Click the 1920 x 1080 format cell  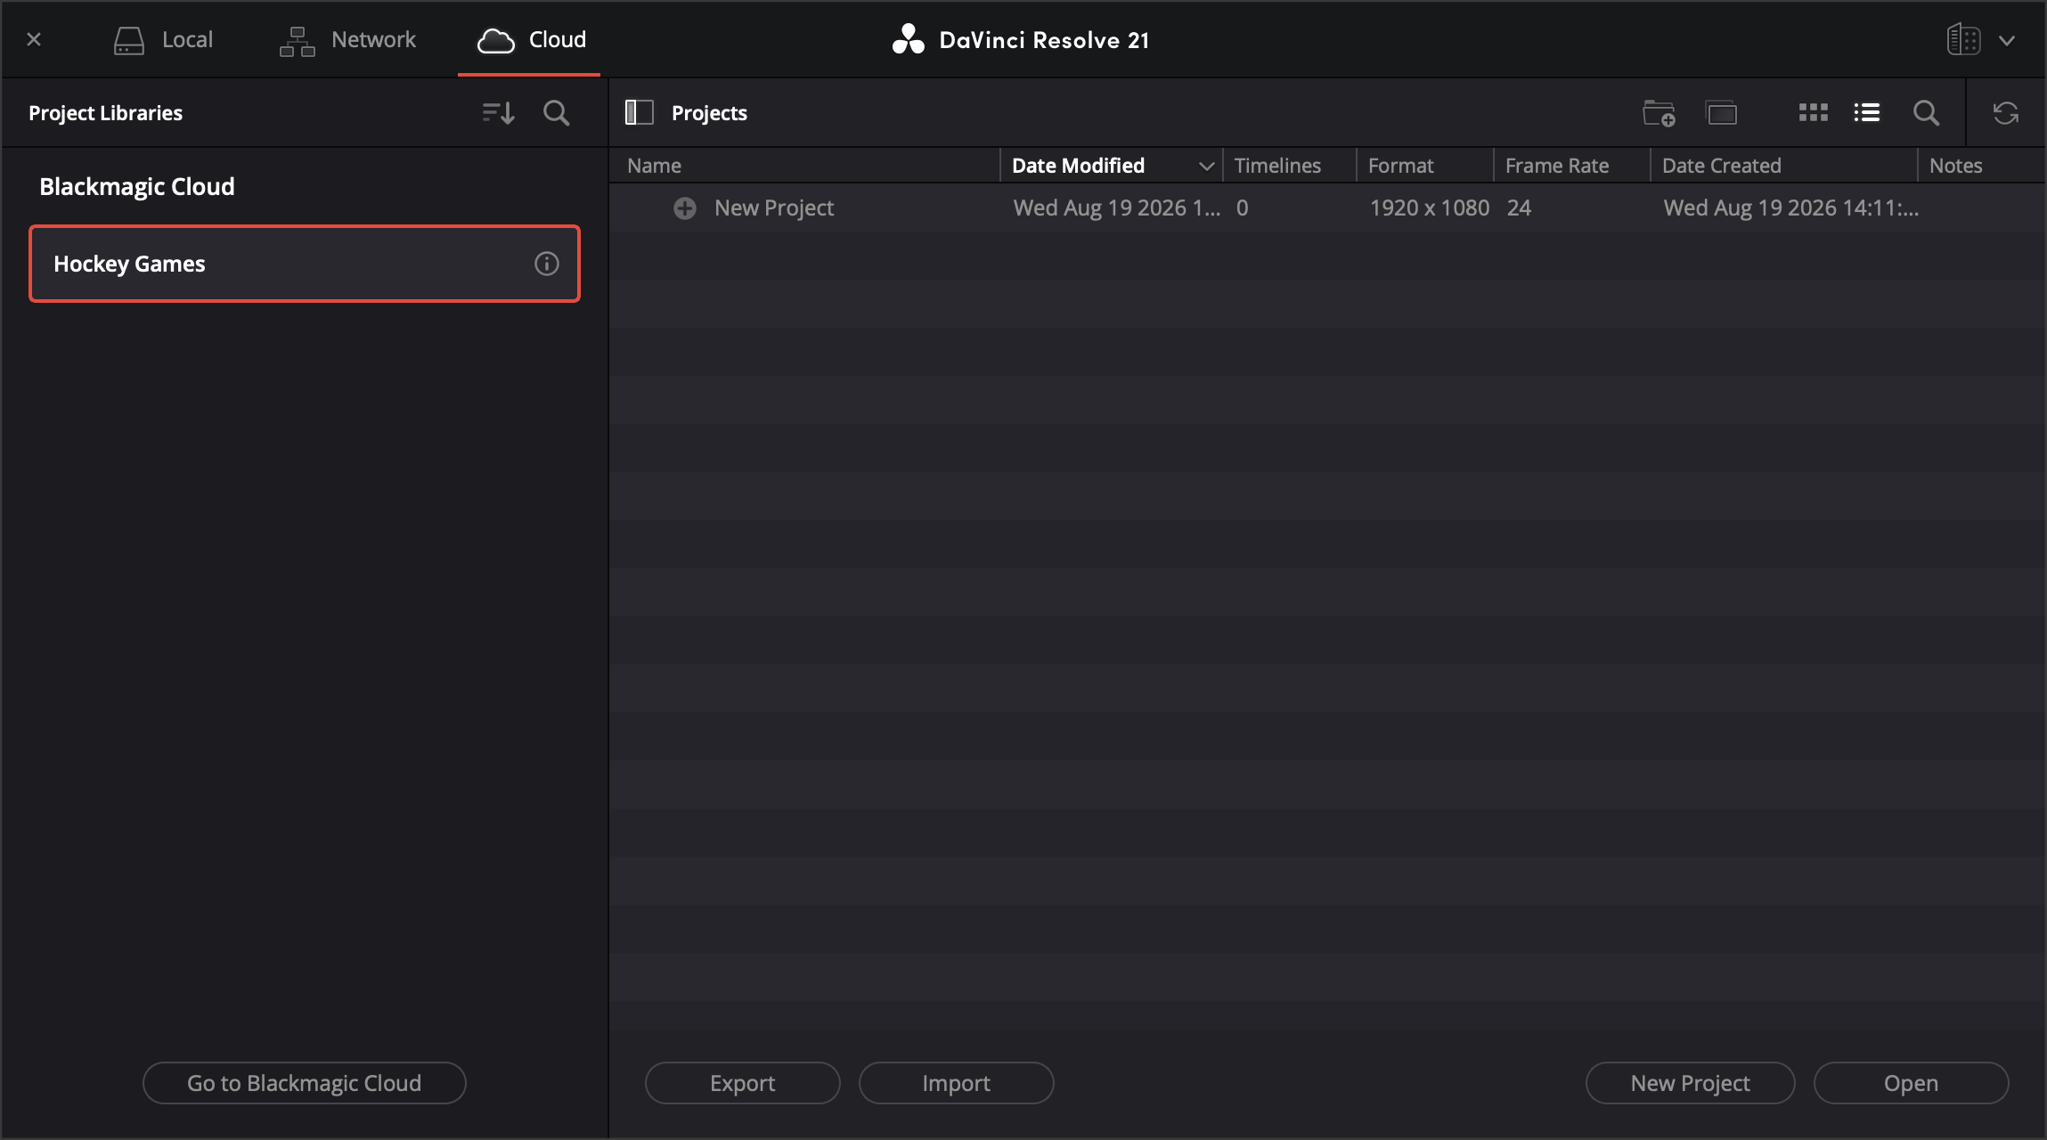coord(1430,208)
